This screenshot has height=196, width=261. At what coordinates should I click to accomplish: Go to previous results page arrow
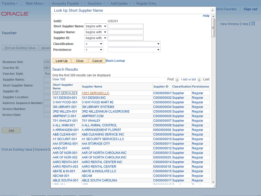point(177,79)
